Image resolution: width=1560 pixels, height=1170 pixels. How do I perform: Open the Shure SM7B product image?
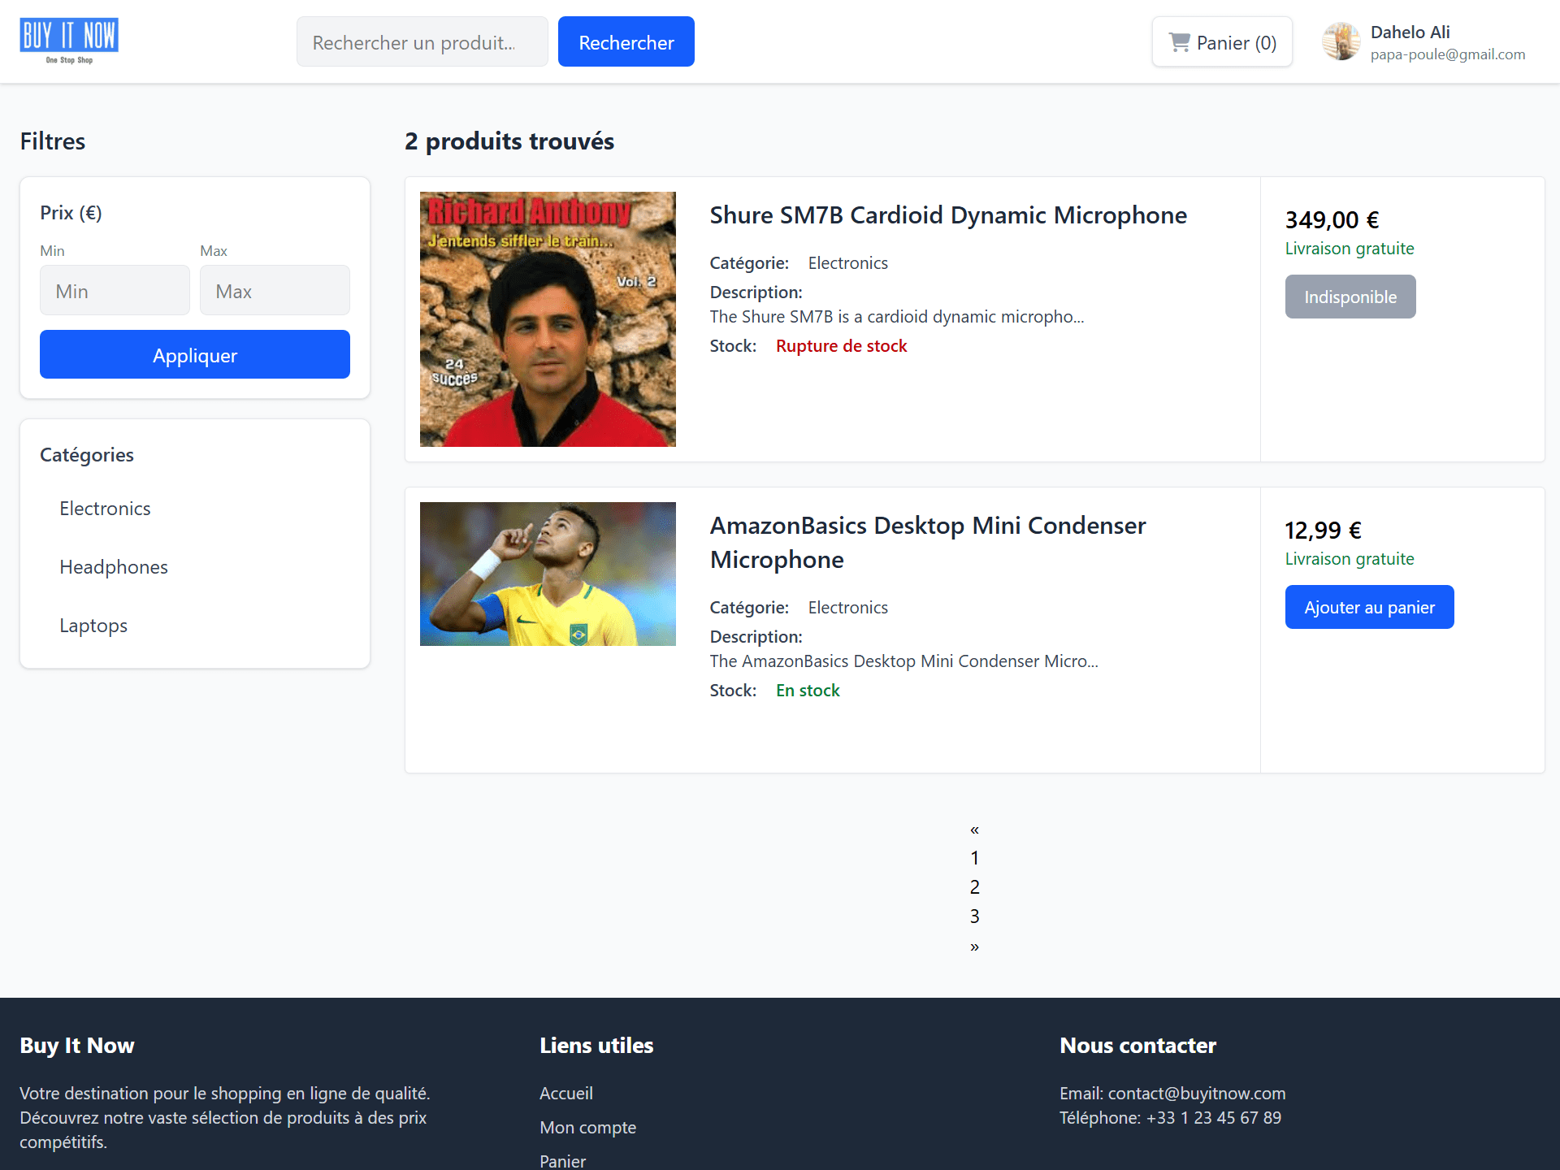548,319
